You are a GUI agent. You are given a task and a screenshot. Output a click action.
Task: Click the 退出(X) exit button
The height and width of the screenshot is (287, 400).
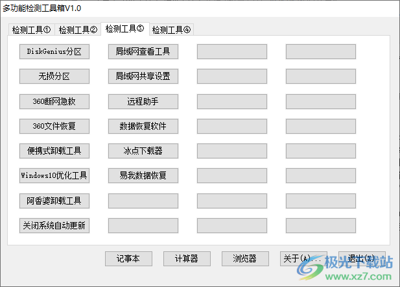[362, 258]
